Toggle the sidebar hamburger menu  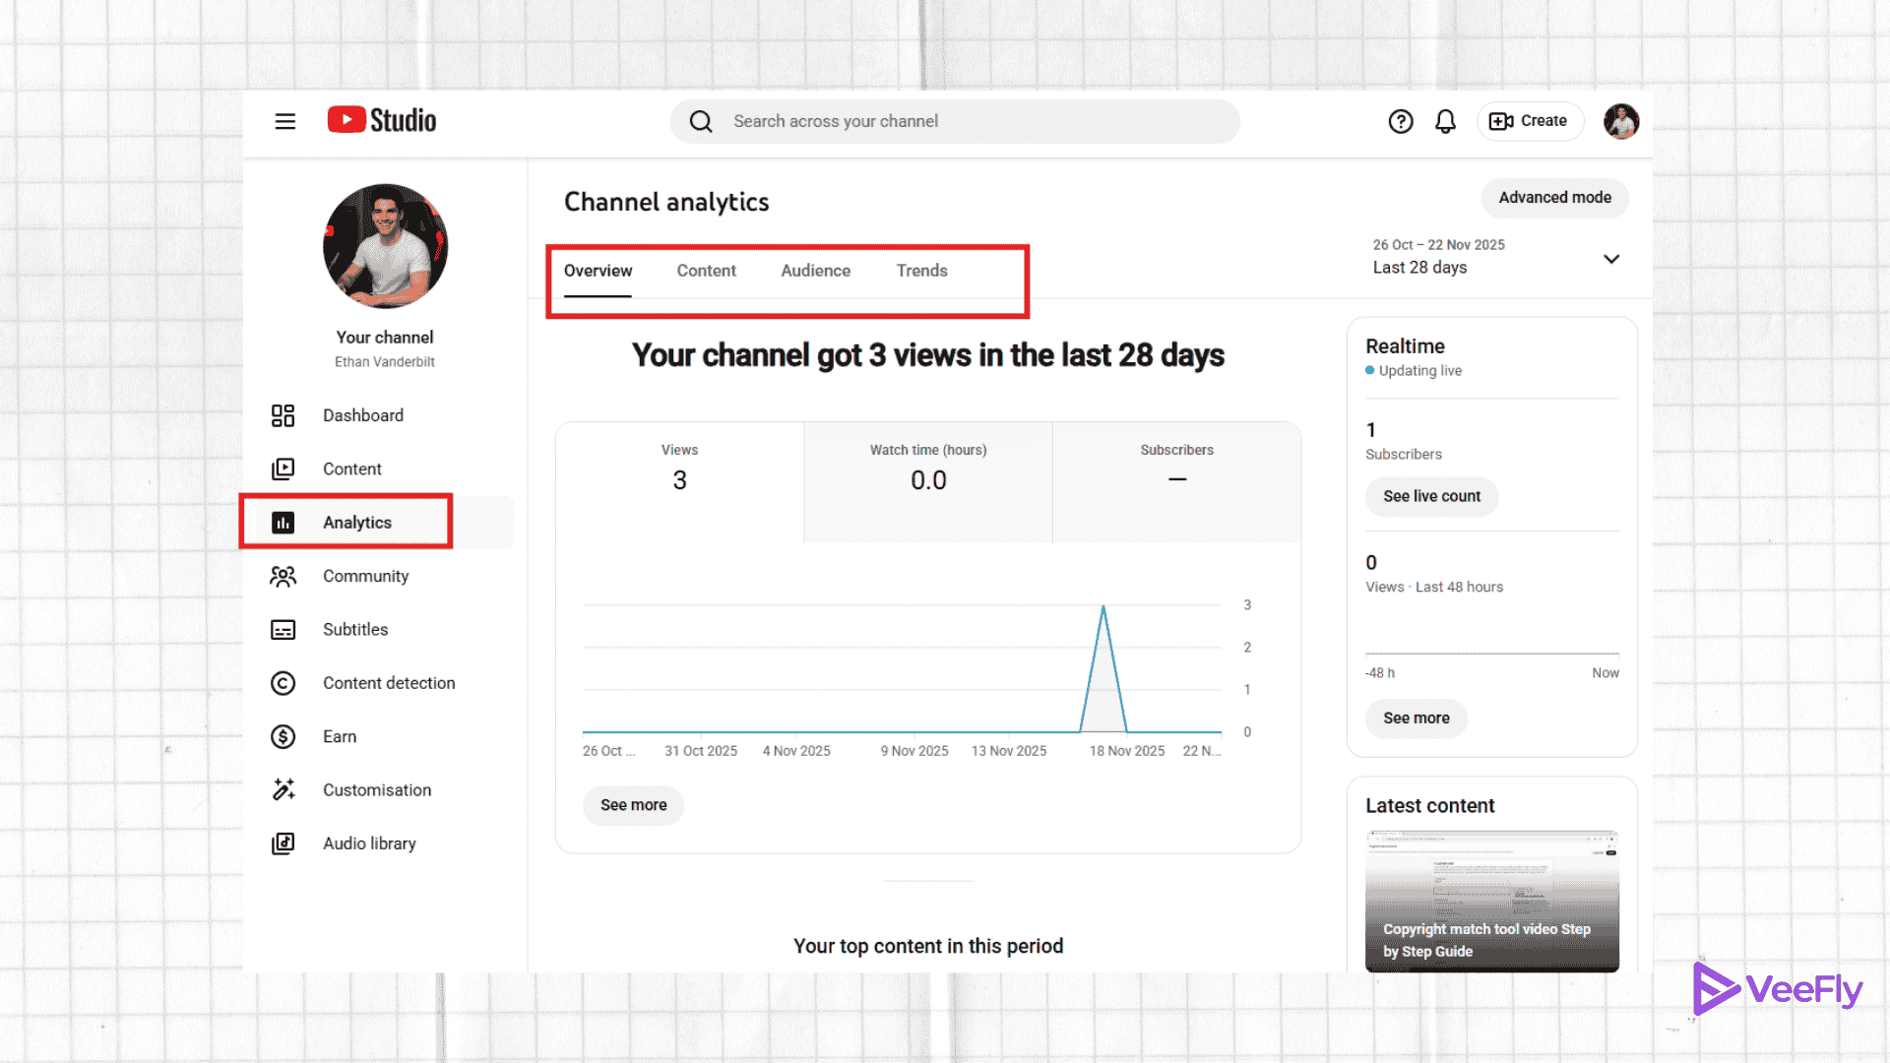point(284,120)
